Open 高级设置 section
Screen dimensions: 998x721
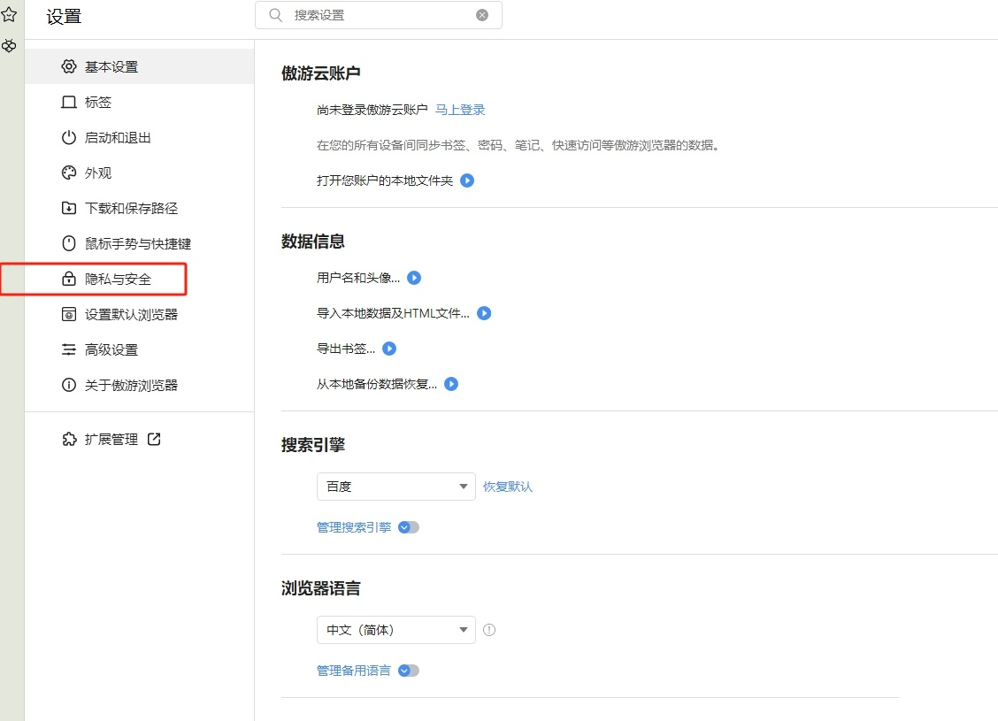(140, 349)
